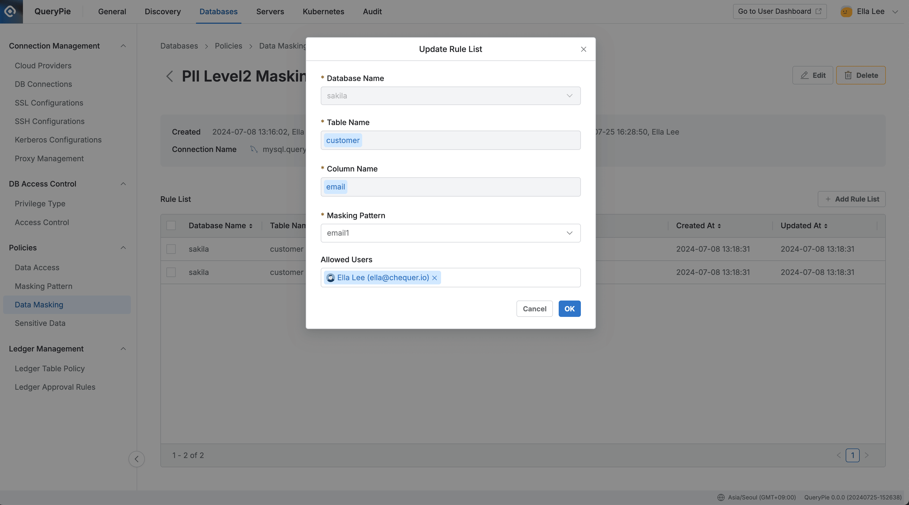Expand the Database Name dropdown

[569, 96]
